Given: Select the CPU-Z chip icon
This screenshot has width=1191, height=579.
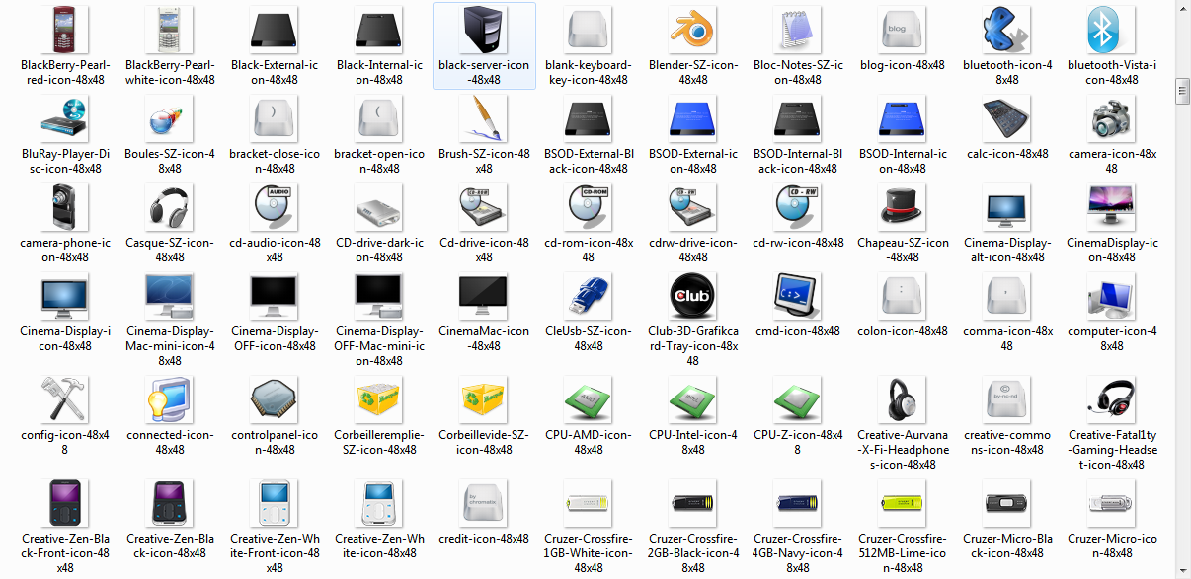Looking at the screenshot, I should pyautogui.click(x=798, y=399).
